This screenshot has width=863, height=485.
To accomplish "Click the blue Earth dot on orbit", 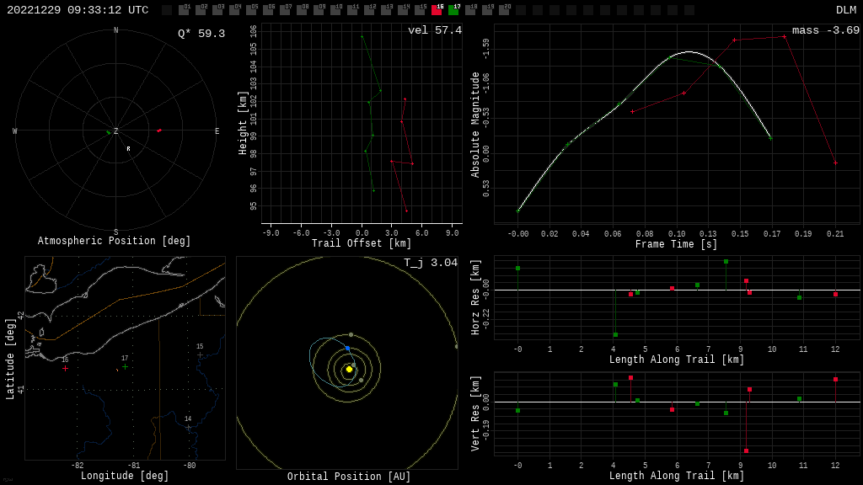I will (x=347, y=349).
